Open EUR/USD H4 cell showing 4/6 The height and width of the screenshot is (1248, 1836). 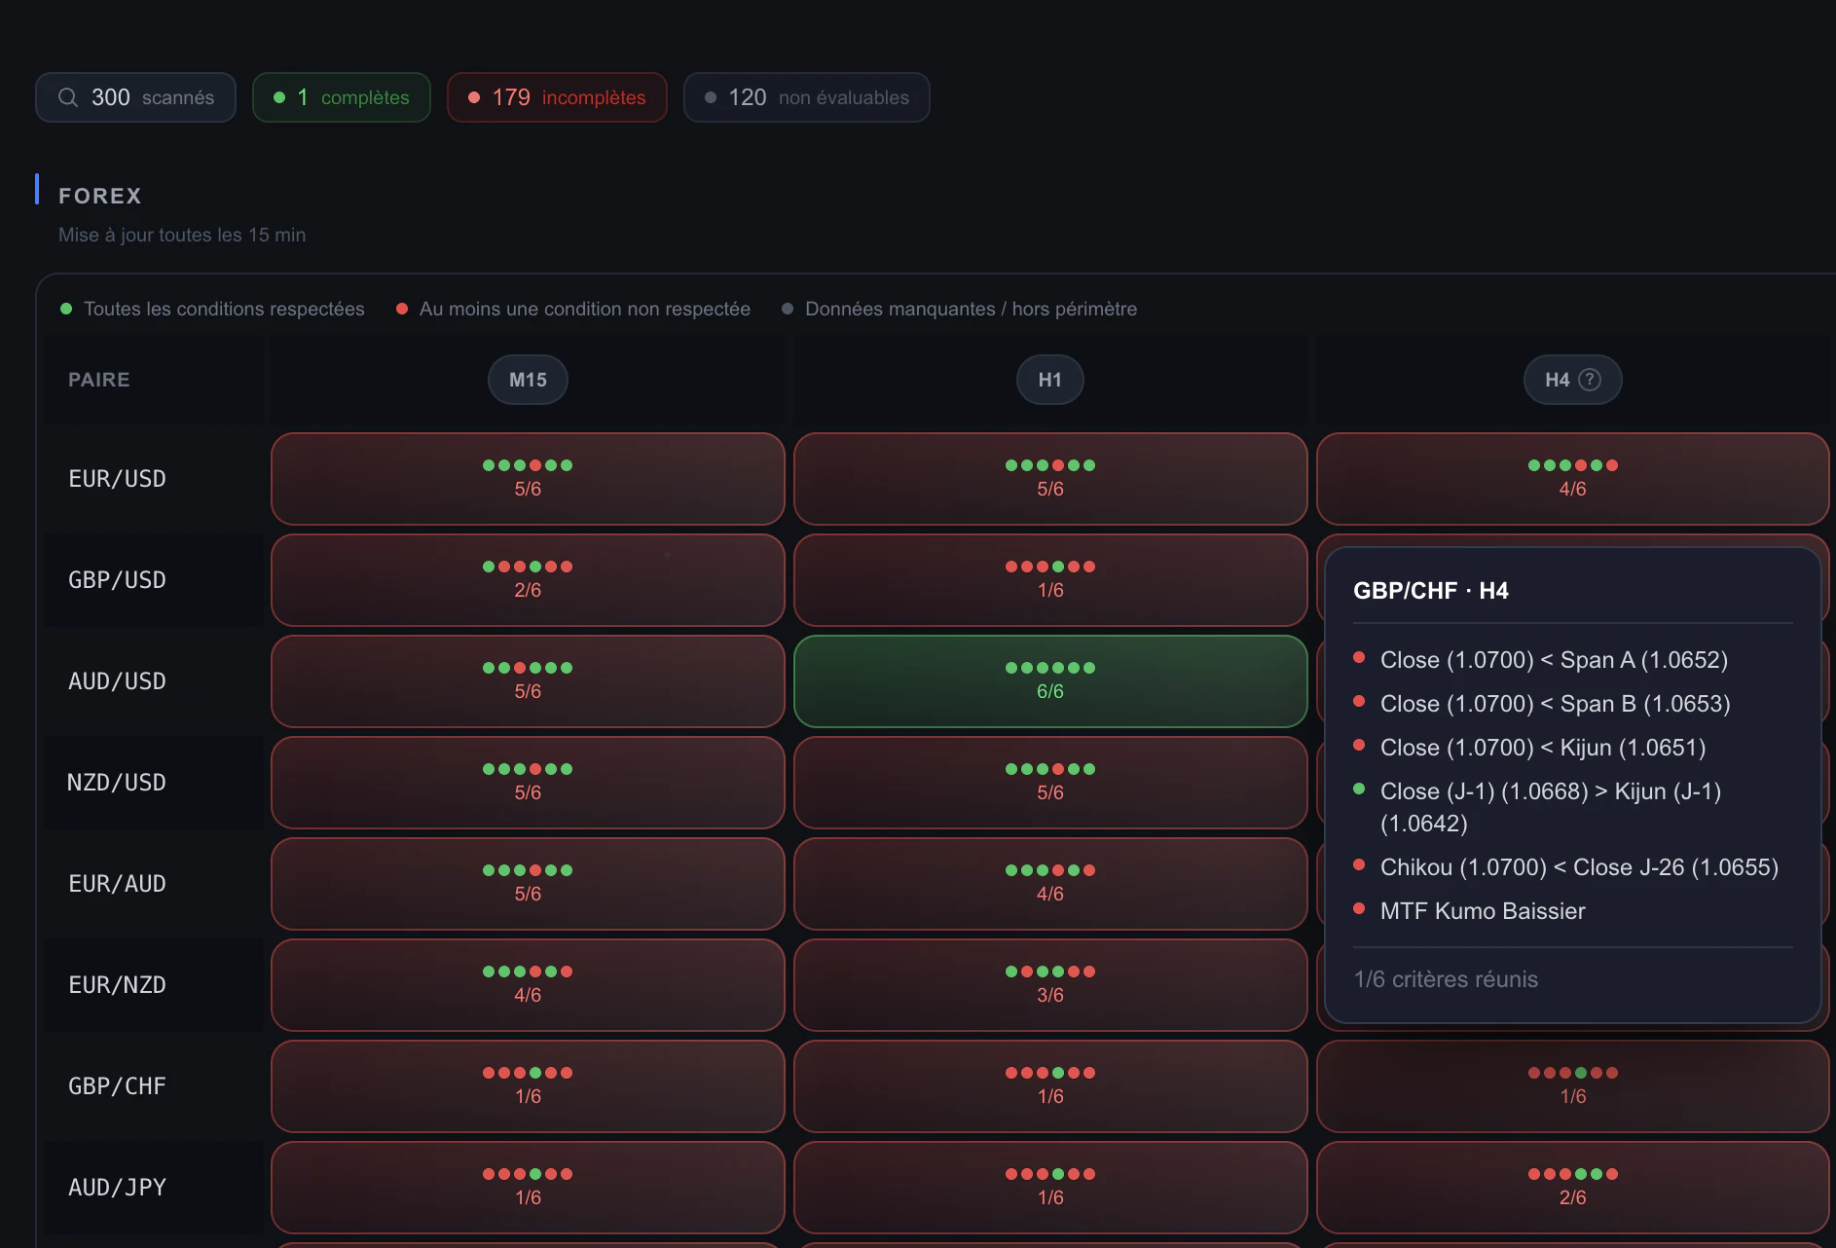pos(1573,479)
